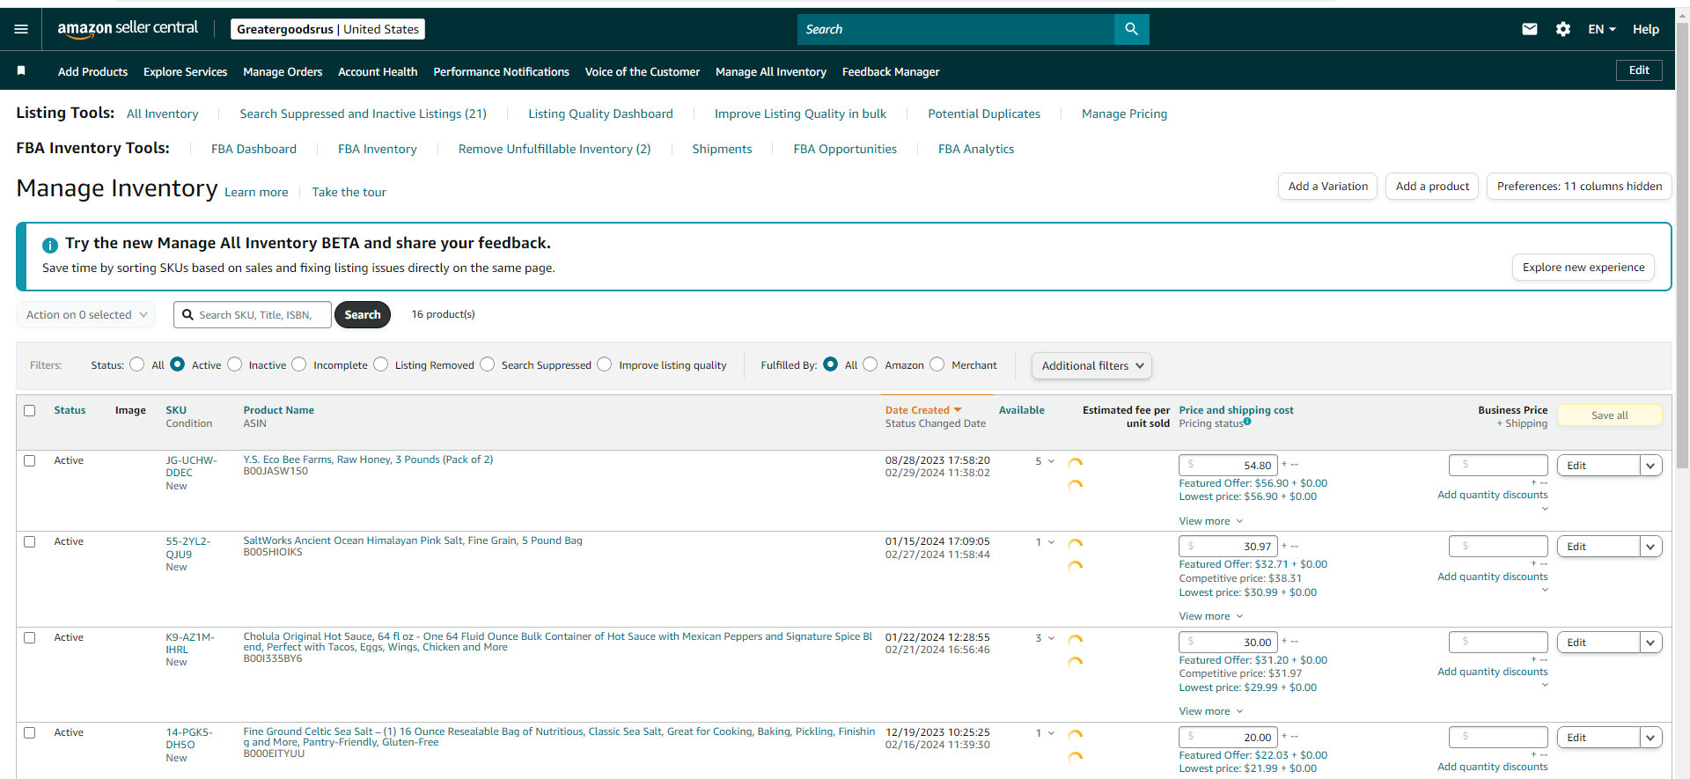Click the magnifier search button in header
The height and width of the screenshot is (779, 1690).
pos(1131,29)
